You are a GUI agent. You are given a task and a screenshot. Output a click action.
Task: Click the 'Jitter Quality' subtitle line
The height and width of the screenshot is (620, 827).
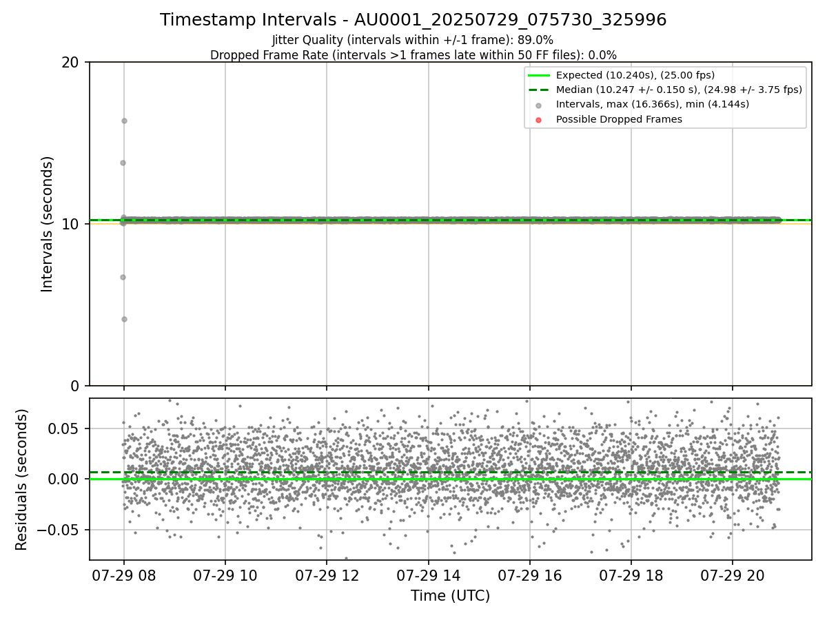coord(413,40)
